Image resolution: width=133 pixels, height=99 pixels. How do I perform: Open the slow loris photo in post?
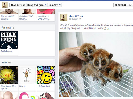click(x=96, y=65)
